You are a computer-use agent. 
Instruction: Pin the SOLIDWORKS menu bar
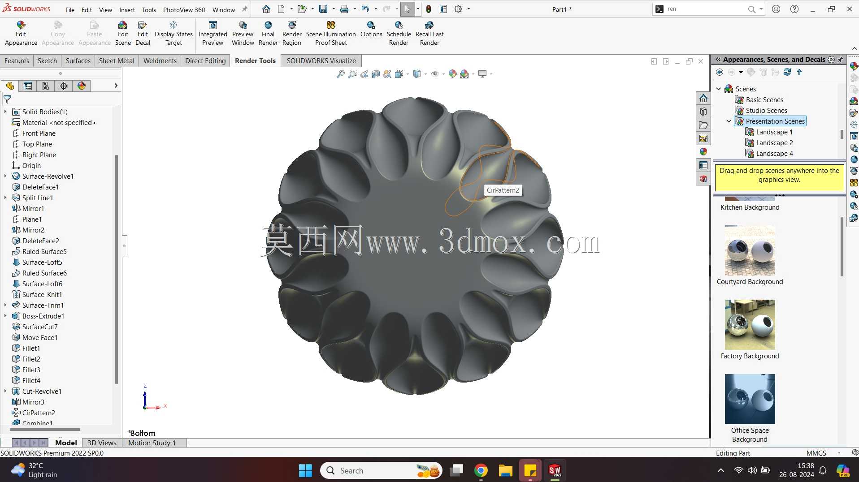coord(245,9)
